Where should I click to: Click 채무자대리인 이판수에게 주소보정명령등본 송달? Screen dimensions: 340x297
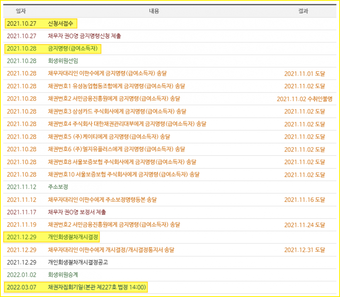pos(102,200)
